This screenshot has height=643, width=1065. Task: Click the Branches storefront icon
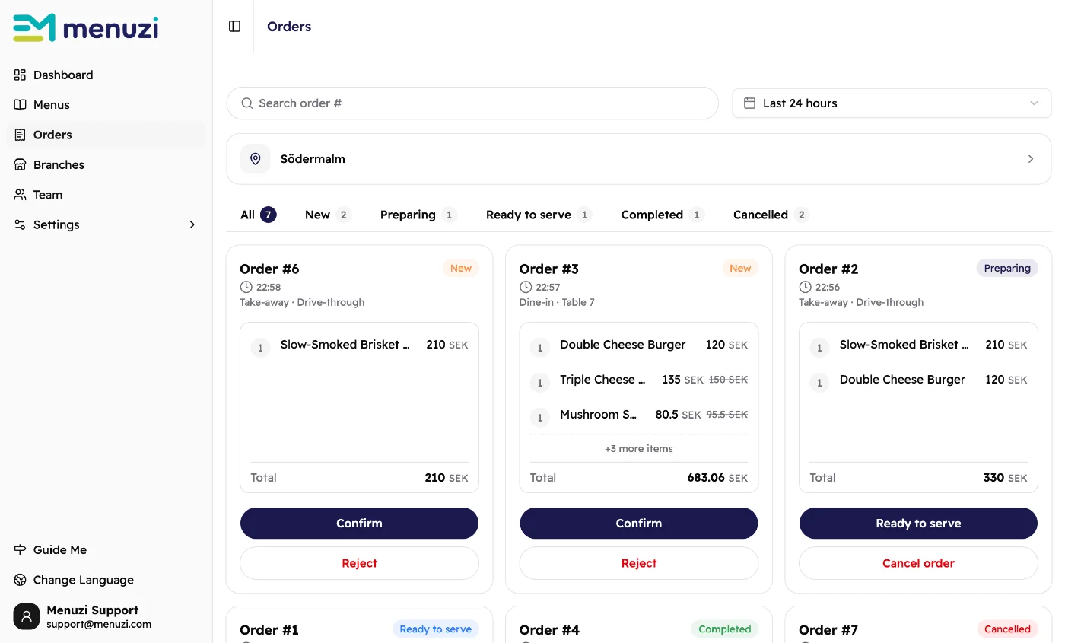click(21, 164)
